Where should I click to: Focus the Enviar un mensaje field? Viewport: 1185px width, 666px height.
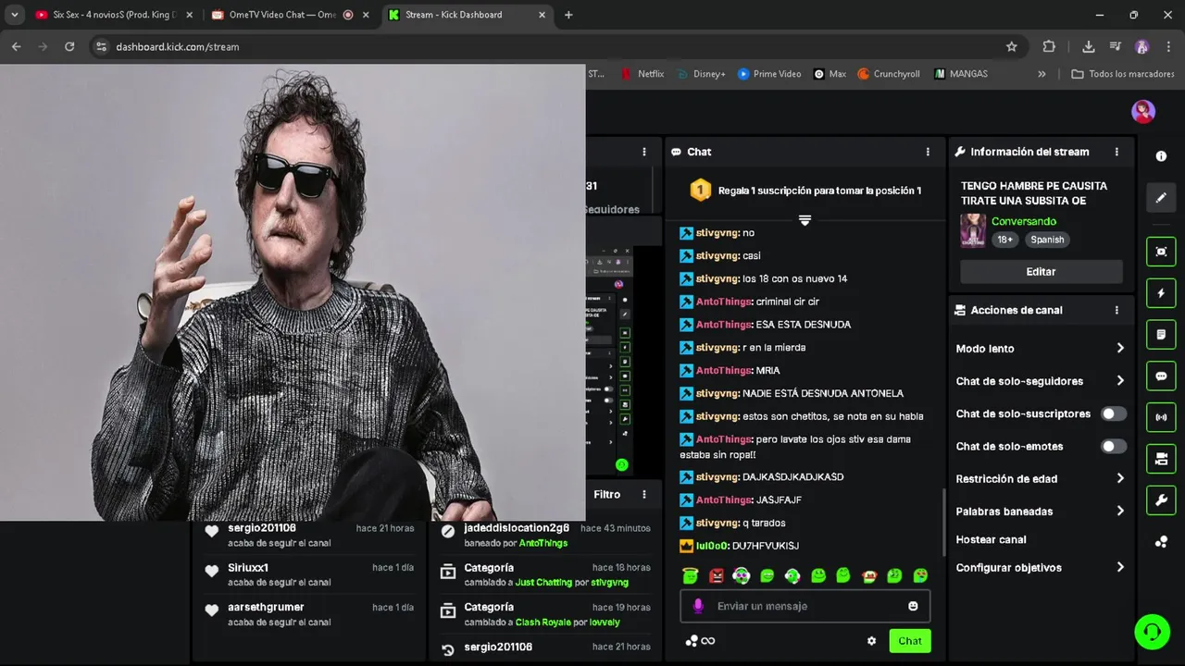tap(805, 606)
